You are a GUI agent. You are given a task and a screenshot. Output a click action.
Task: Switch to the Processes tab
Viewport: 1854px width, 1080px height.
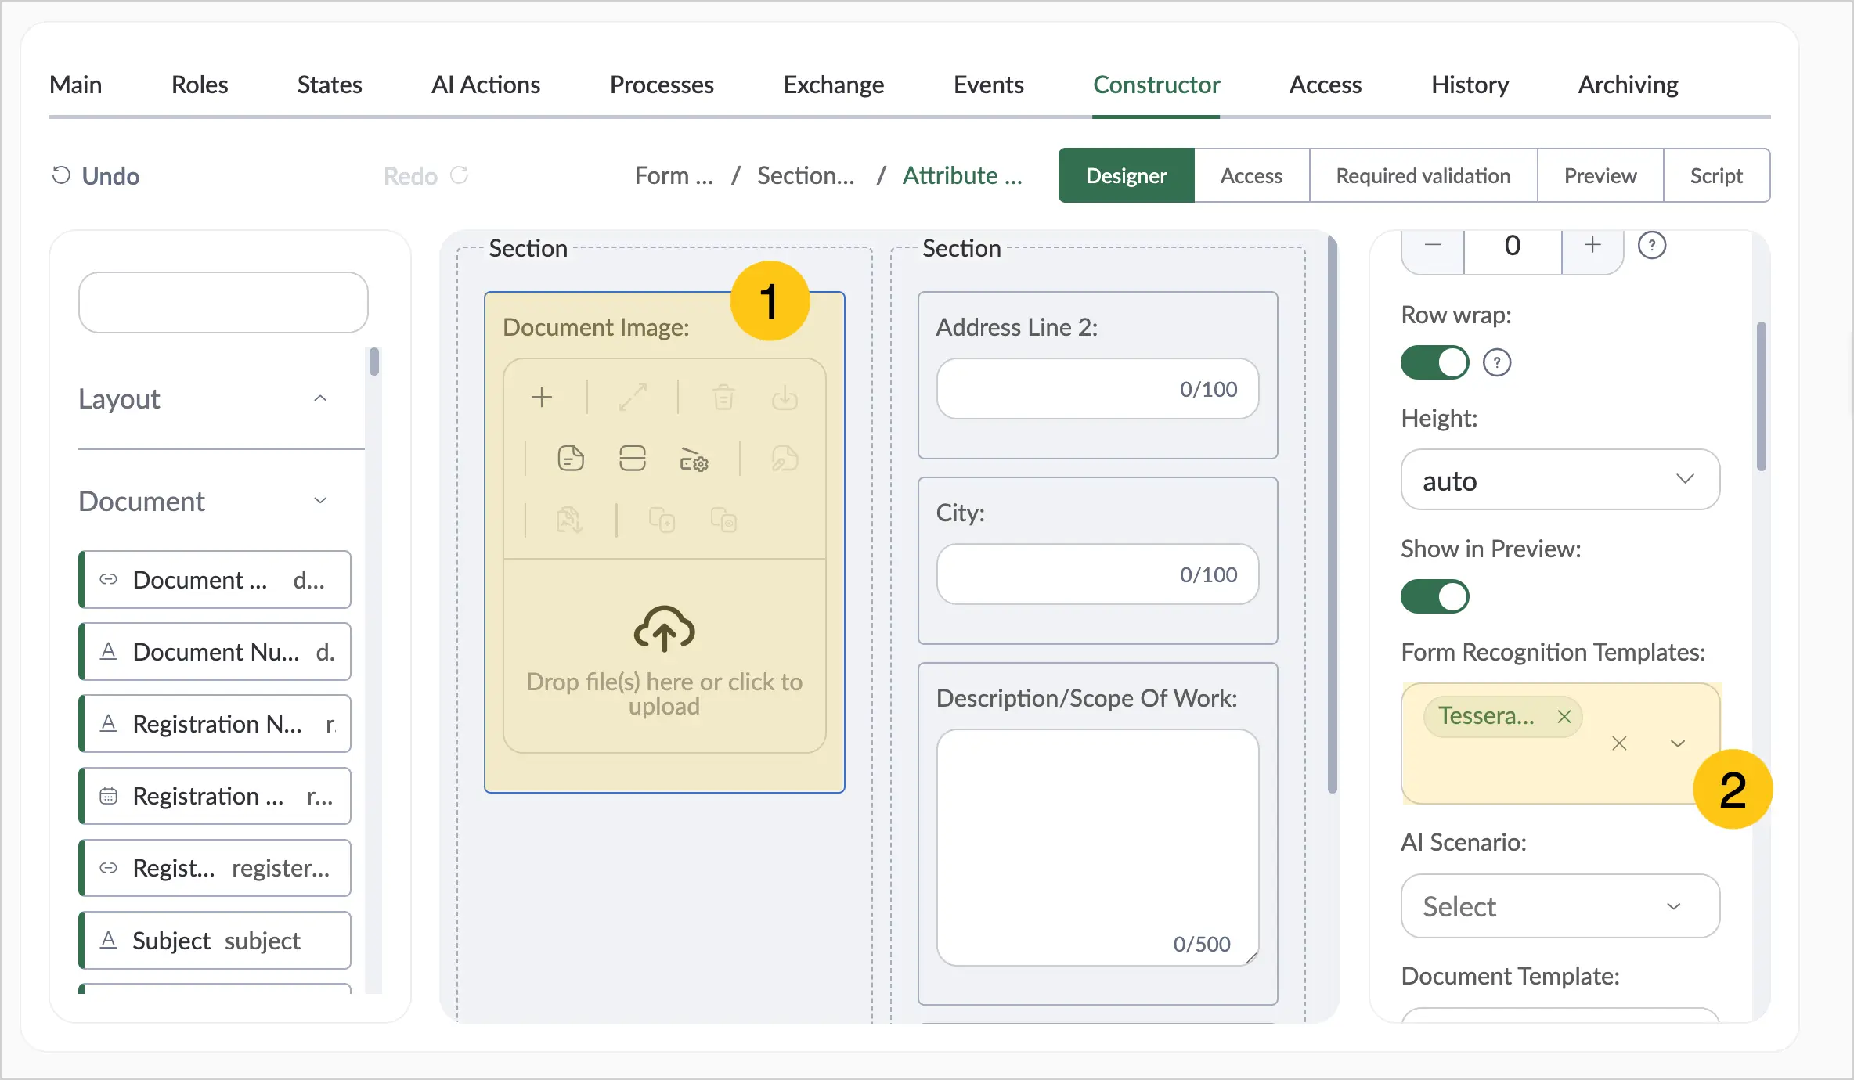pos(662,85)
